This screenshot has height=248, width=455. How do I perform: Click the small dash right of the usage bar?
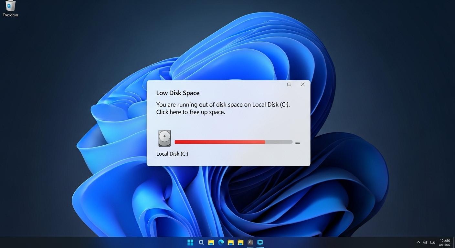(x=298, y=142)
